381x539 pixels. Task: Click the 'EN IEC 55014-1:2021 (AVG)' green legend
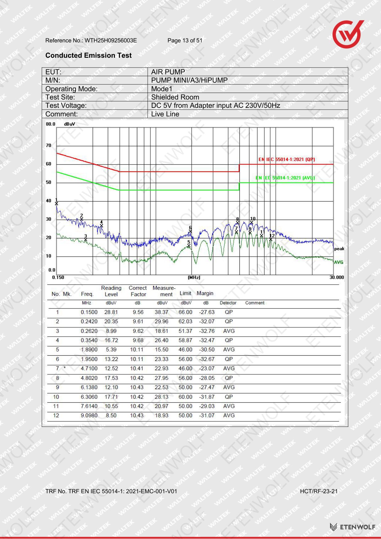[x=285, y=178]
